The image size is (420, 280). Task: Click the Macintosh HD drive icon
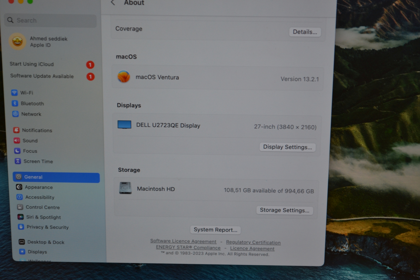(125, 188)
